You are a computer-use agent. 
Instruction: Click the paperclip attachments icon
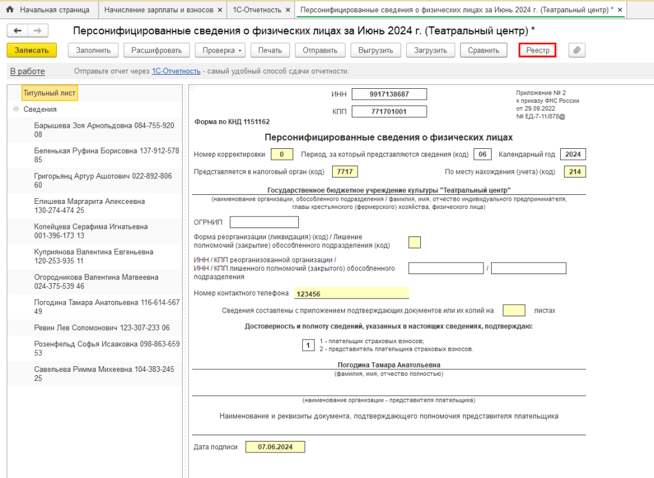(x=577, y=50)
